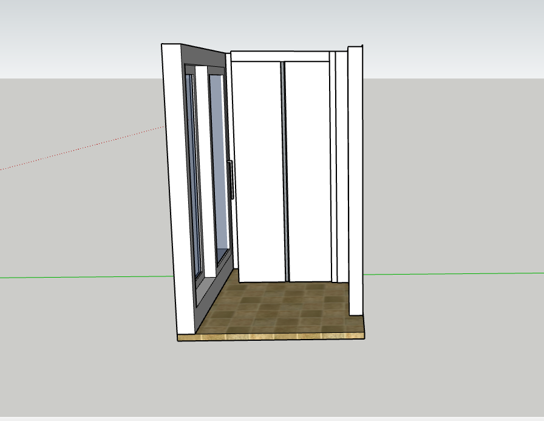Select the white mullion between glass panes

point(205,170)
